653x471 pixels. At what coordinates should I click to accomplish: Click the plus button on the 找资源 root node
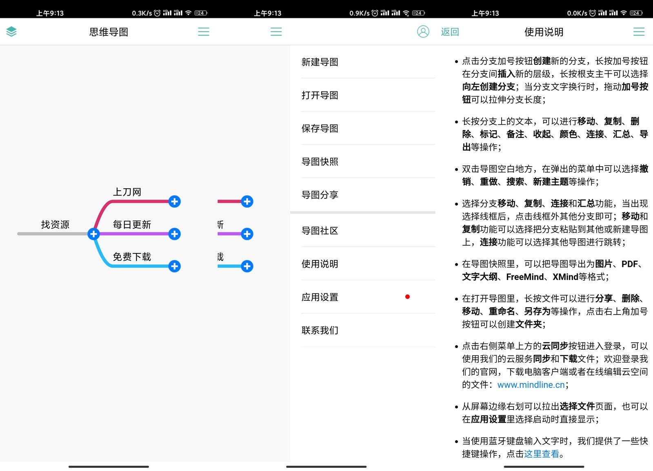94,234
